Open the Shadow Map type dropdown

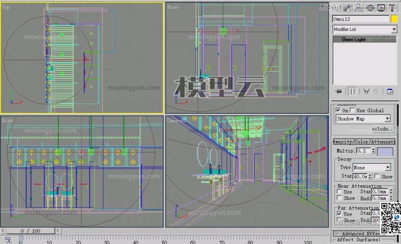coord(363,119)
